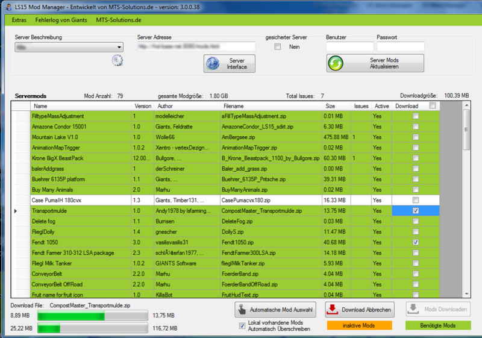
Task: Click the red download icon to cancel download
Action: coord(332,310)
